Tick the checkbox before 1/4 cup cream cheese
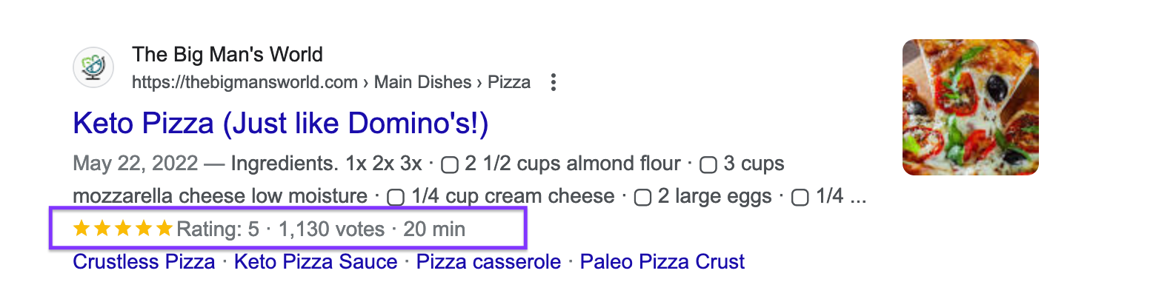 coord(396,198)
